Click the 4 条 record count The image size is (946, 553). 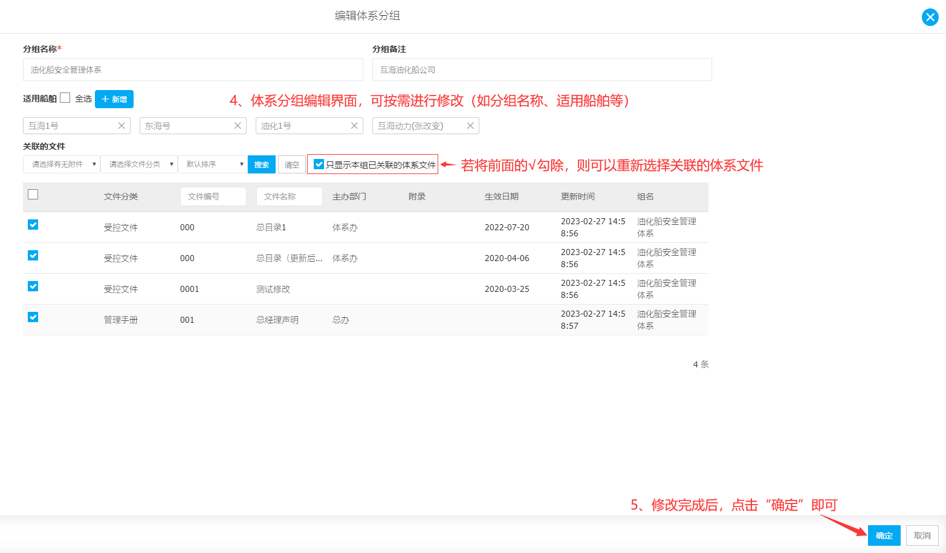[x=701, y=364]
